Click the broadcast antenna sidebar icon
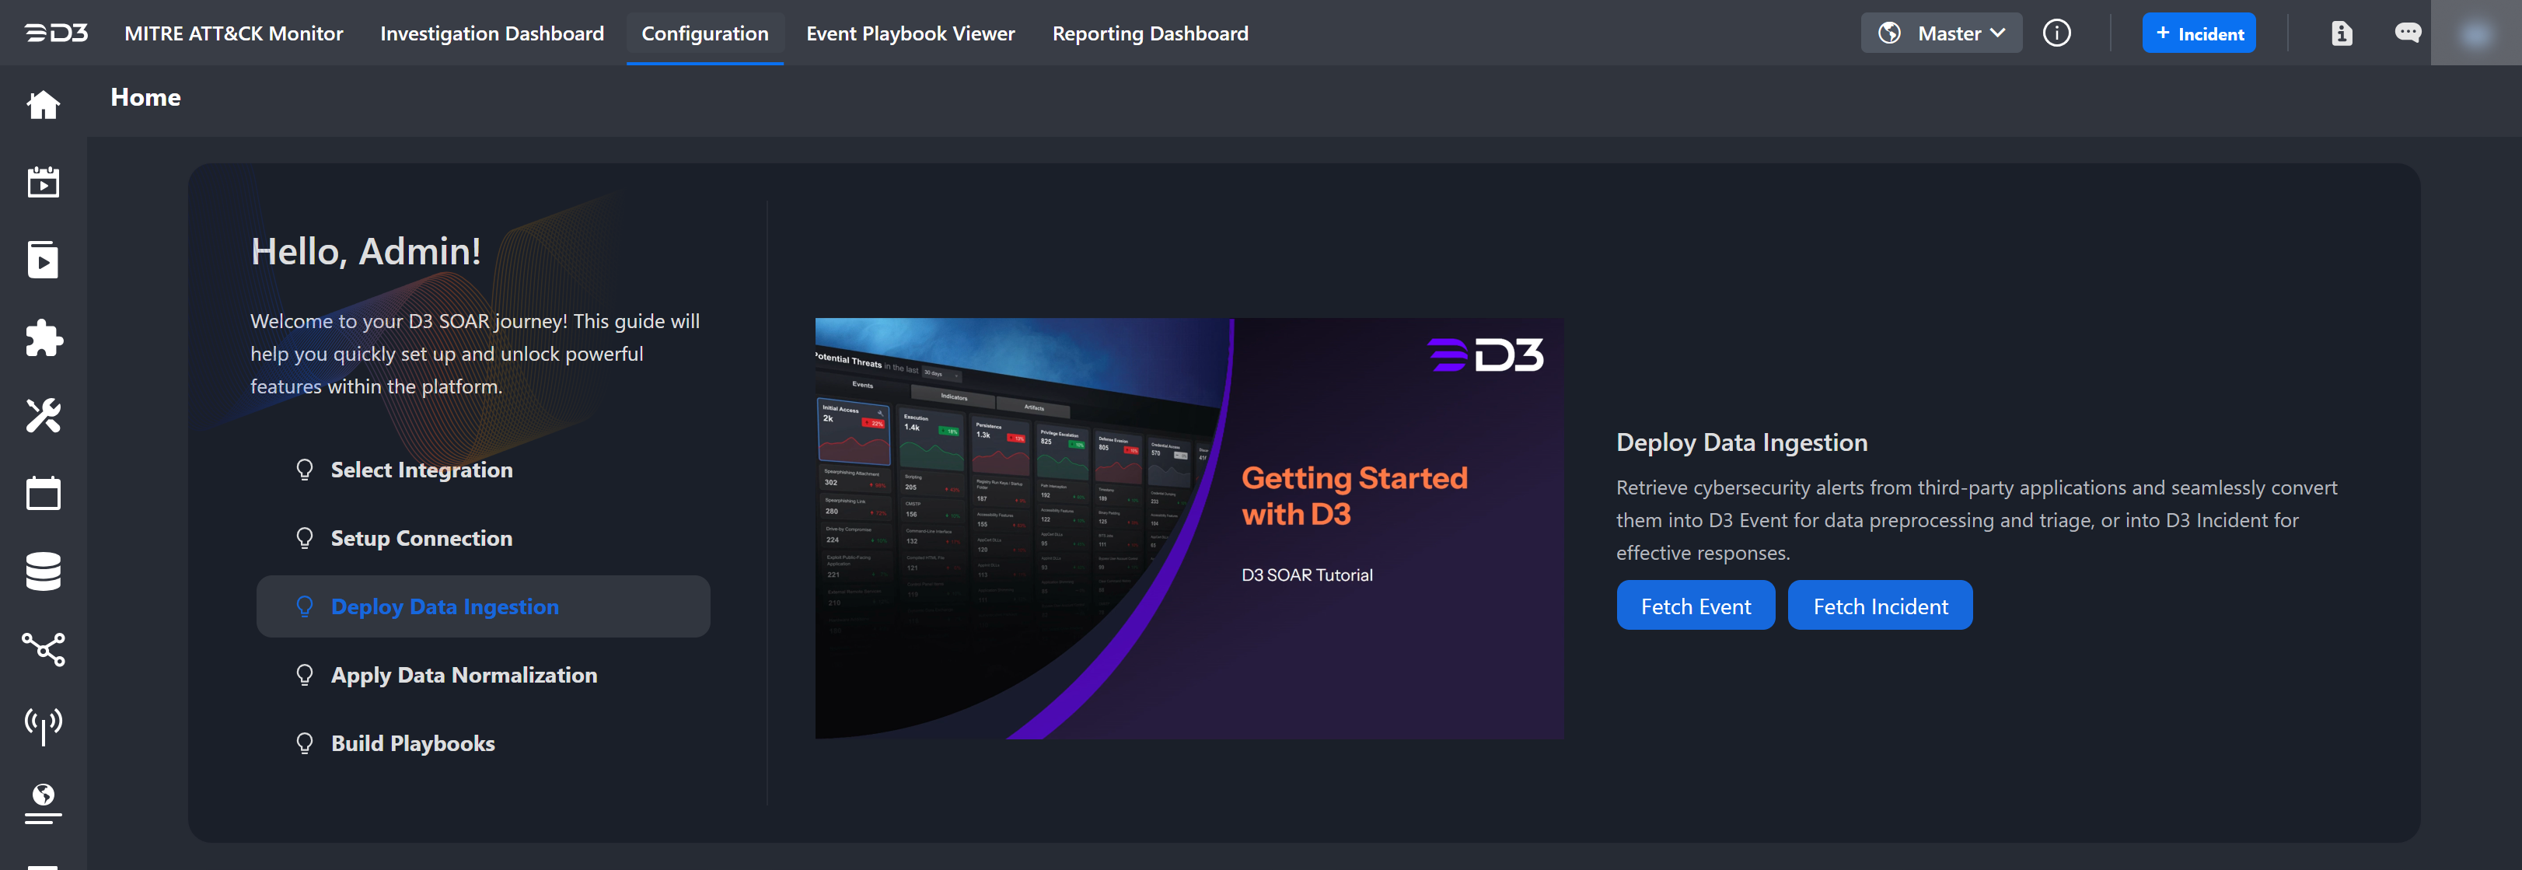 click(x=43, y=725)
